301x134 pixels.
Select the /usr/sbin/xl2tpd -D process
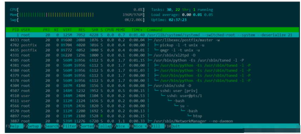point(152,55)
